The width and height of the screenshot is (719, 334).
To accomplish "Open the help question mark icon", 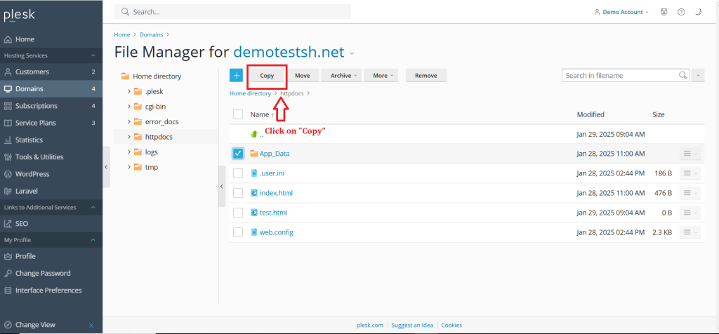I will click(681, 12).
